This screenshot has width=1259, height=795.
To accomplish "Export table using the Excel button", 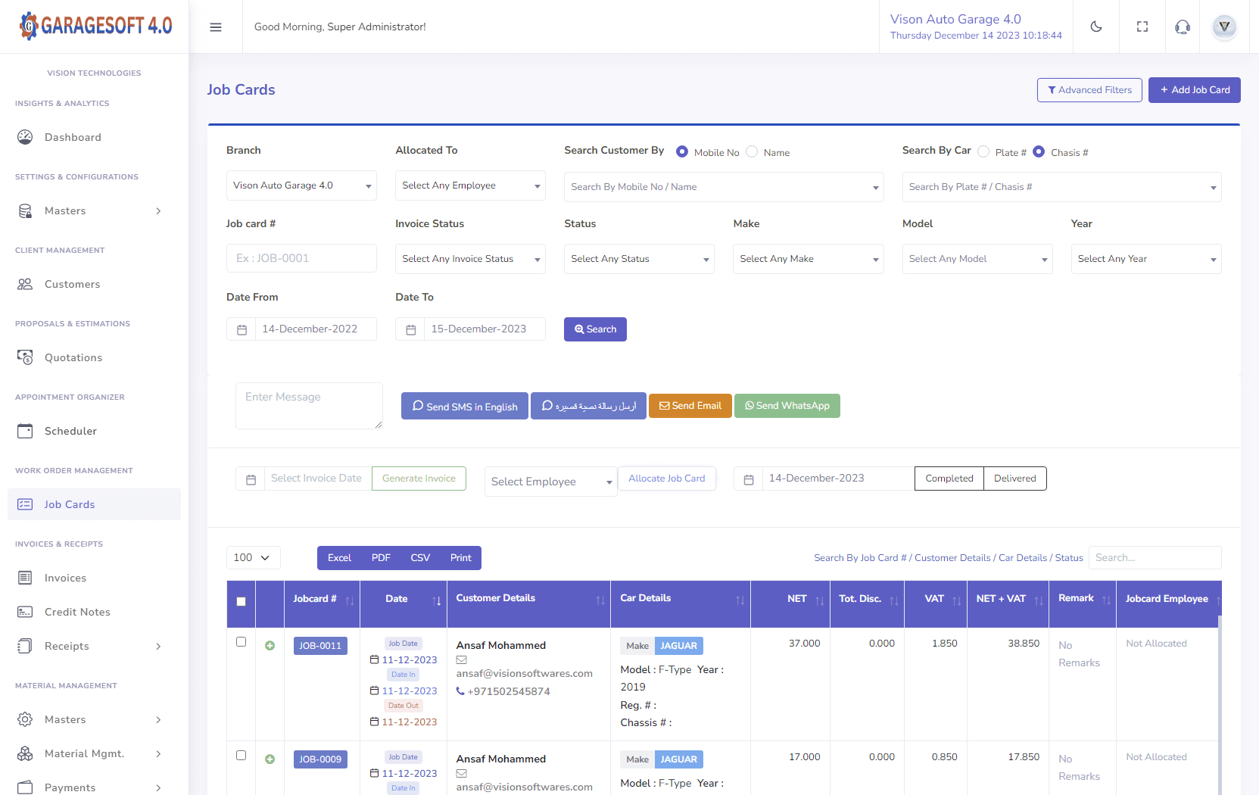I will click(x=339, y=558).
